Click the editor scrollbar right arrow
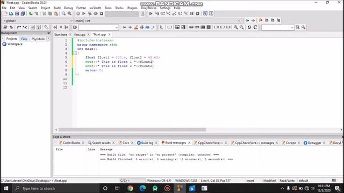The width and height of the screenshot is (344, 193). tap(341, 130)
